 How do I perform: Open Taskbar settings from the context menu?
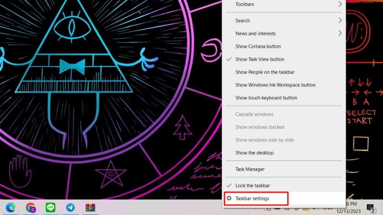pos(284,198)
